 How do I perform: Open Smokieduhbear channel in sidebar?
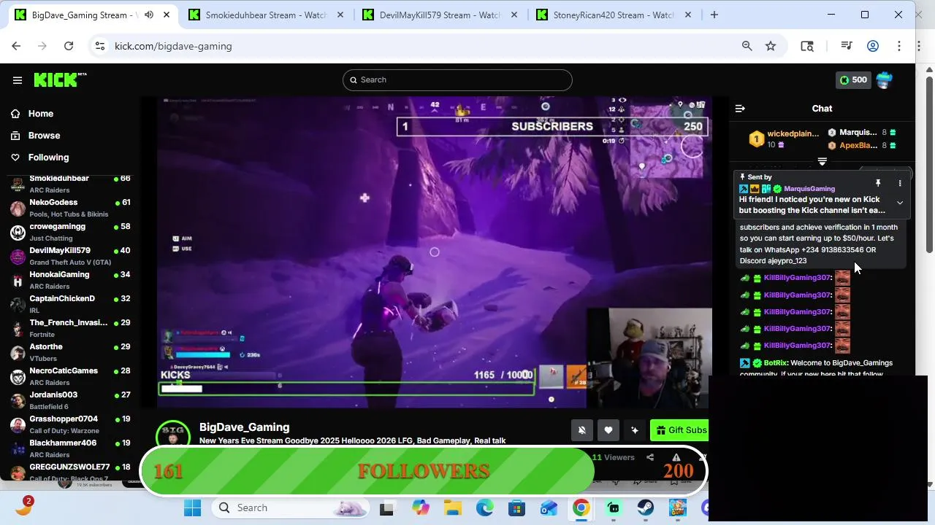tap(70, 184)
